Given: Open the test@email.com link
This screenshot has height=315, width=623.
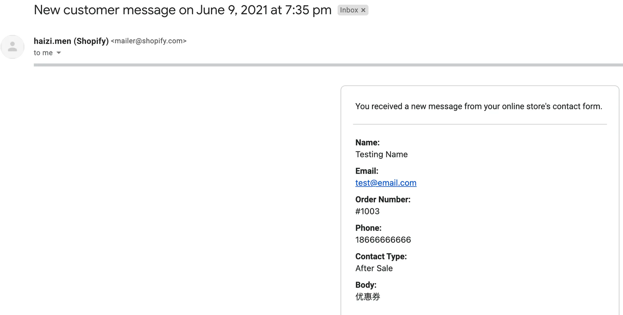Looking at the screenshot, I should point(385,183).
